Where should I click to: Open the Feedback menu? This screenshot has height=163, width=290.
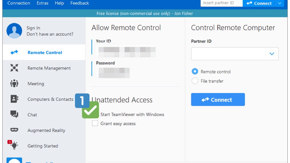(80, 3)
